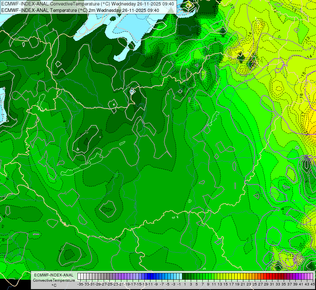Click contour label 17 on the map

303,114
